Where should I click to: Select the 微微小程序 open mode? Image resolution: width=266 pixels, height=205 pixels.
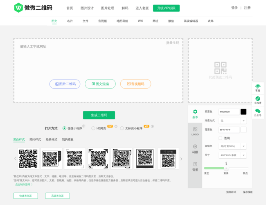click(64, 128)
